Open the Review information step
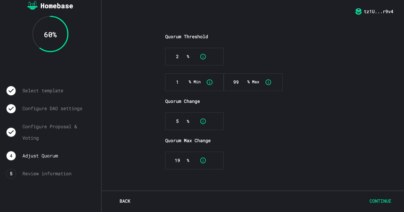 tap(47, 174)
